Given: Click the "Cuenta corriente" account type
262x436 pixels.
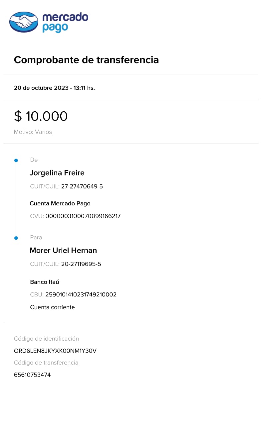Looking at the screenshot, I should click(52, 307).
